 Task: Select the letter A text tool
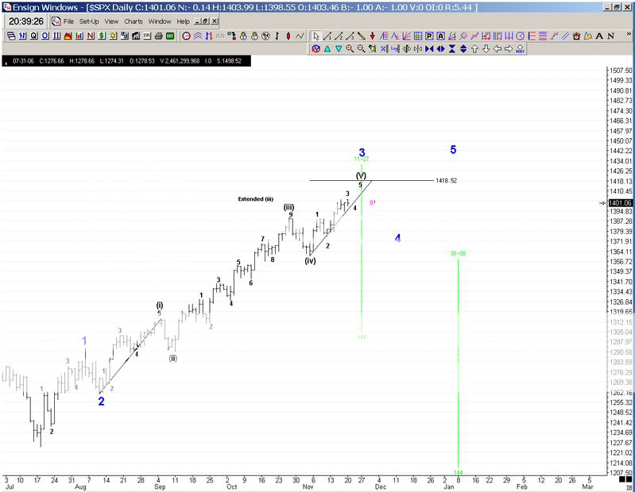click(x=599, y=36)
